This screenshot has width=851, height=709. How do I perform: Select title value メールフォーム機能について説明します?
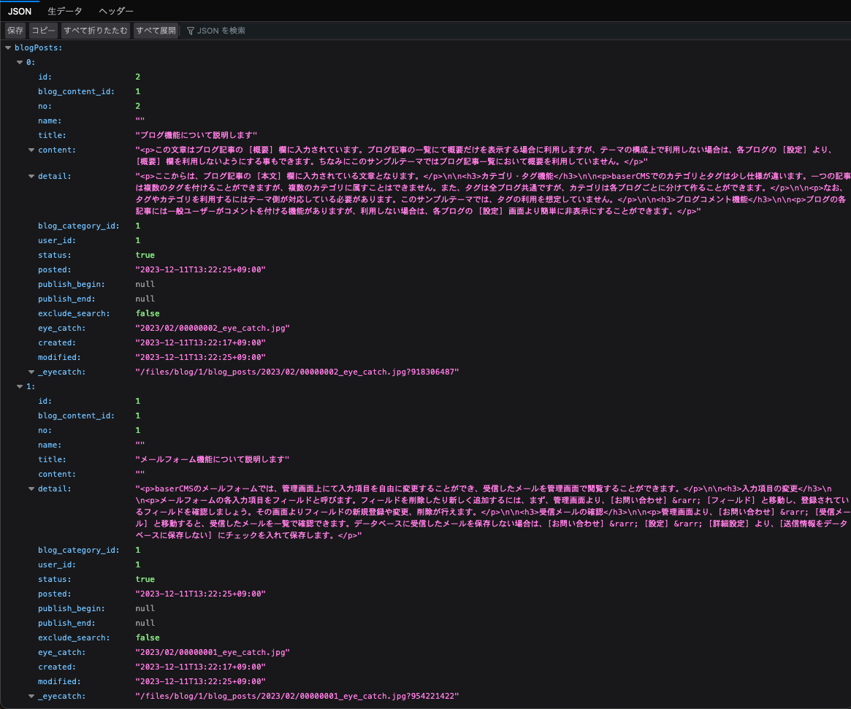coord(213,459)
